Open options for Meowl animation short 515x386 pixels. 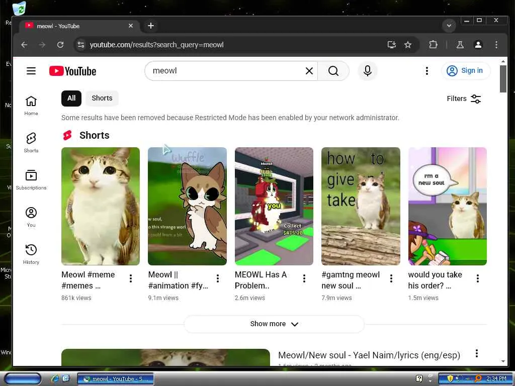(218, 278)
